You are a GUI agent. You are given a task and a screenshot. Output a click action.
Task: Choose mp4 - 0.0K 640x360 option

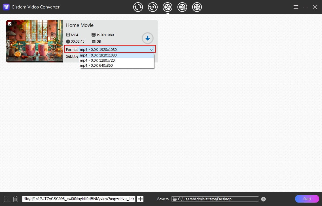[116, 66]
